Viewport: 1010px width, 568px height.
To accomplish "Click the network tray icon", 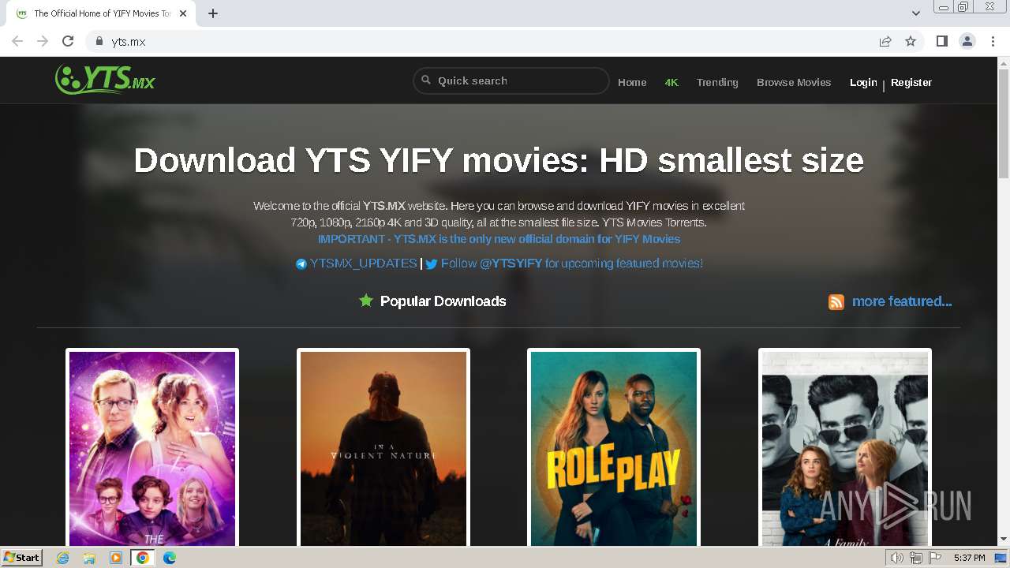I will 916,558.
